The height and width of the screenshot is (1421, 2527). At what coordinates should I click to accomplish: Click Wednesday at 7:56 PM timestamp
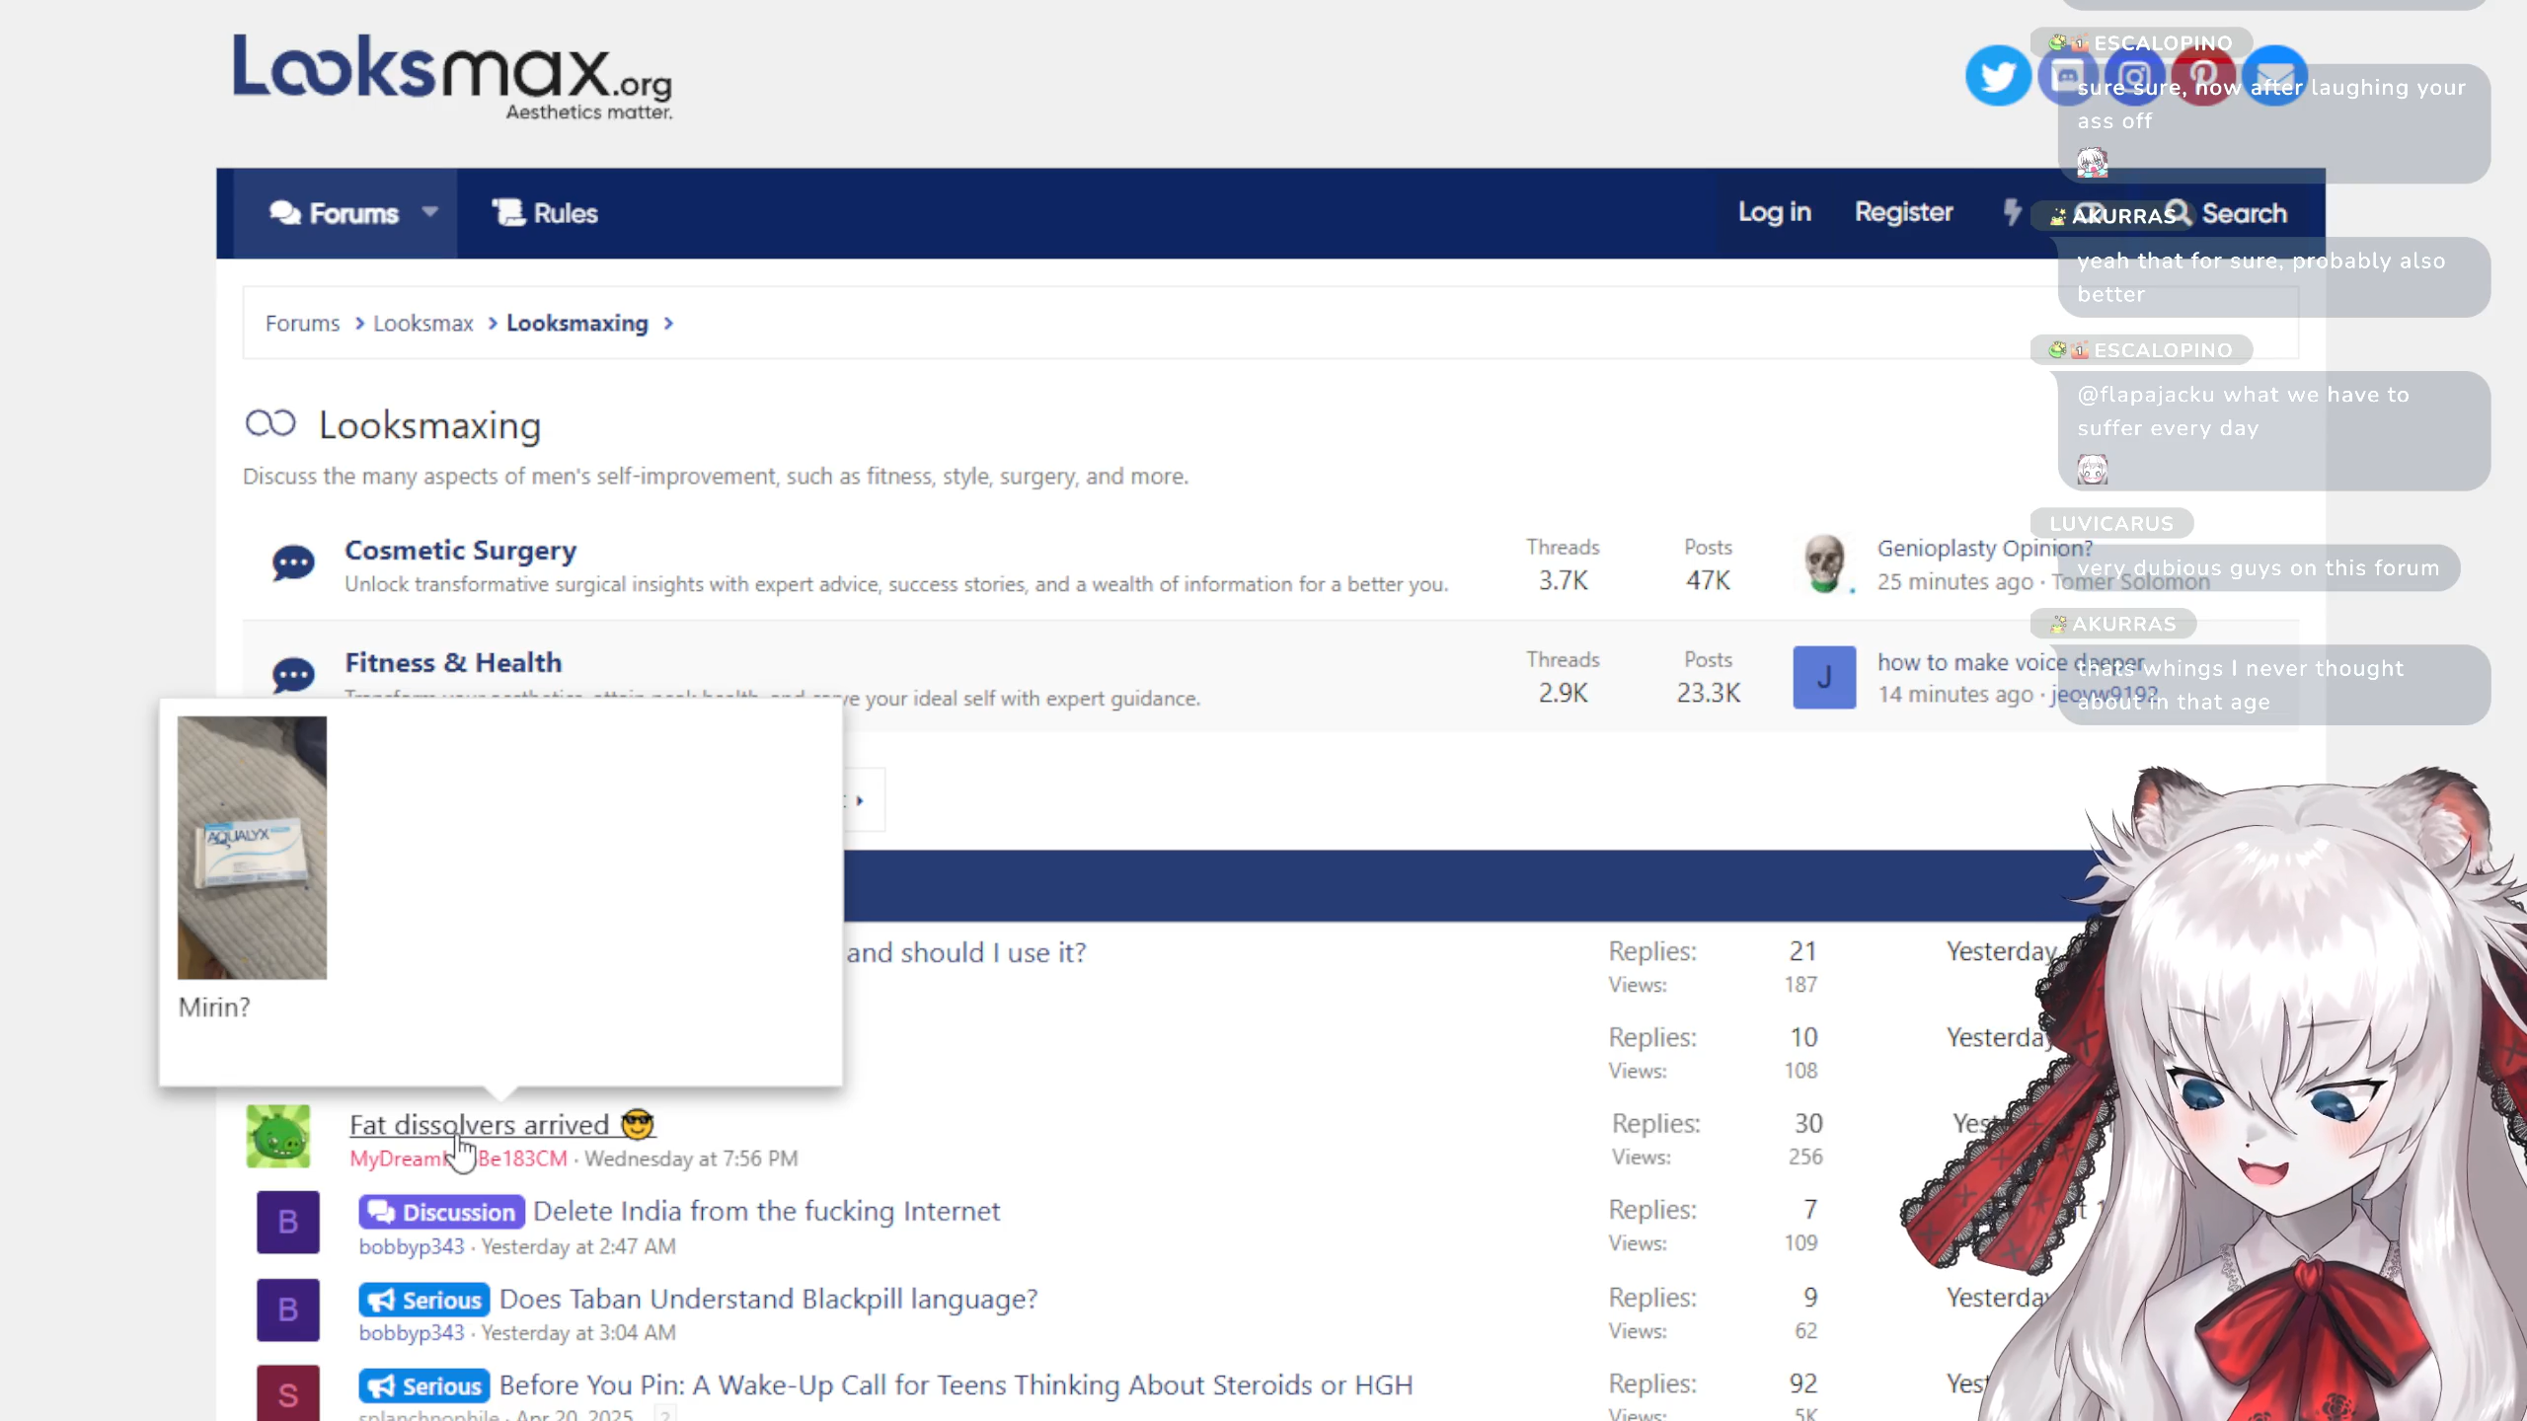[x=691, y=1159]
